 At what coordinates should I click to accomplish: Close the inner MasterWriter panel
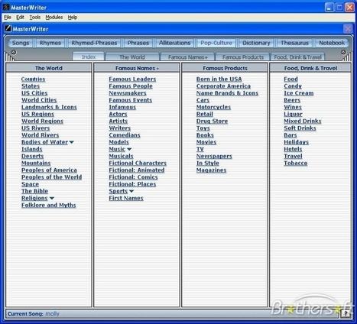(348, 29)
